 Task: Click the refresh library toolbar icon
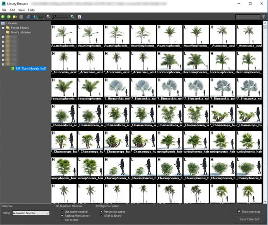(28, 17)
